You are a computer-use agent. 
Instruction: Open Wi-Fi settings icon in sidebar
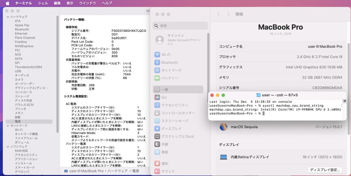pos(157,55)
